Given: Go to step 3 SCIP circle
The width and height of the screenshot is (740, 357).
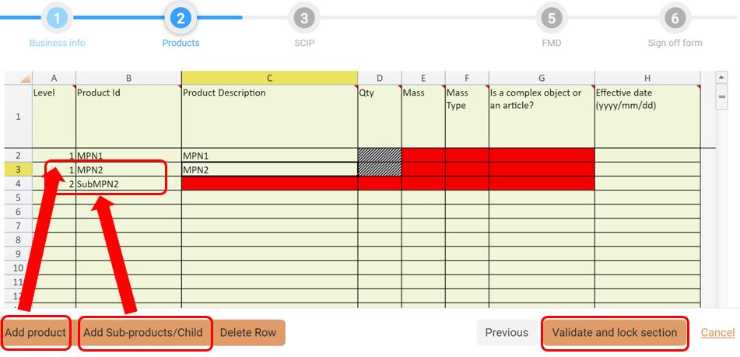Looking at the screenshot, I should pos(304,17).
